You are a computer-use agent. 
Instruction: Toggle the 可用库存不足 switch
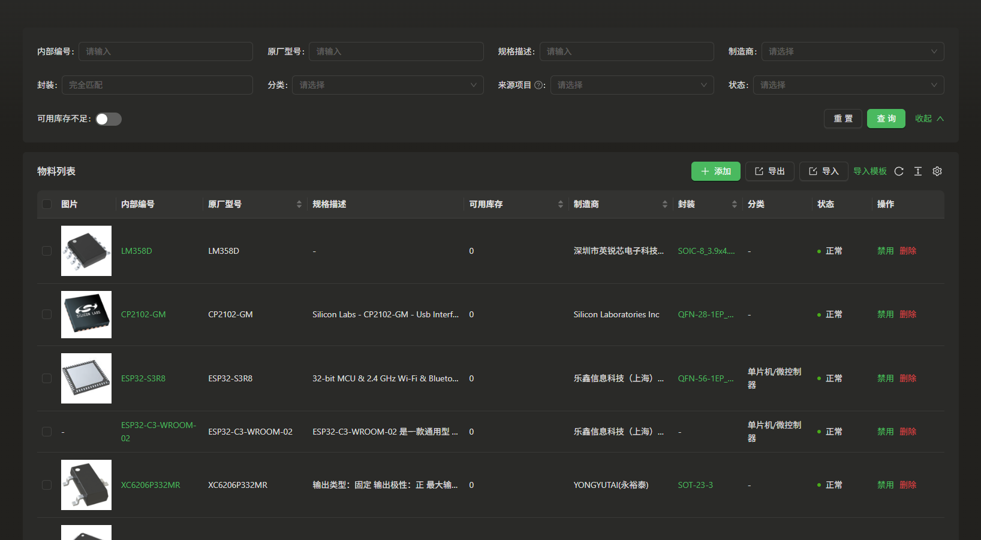(x=109, y=119)
